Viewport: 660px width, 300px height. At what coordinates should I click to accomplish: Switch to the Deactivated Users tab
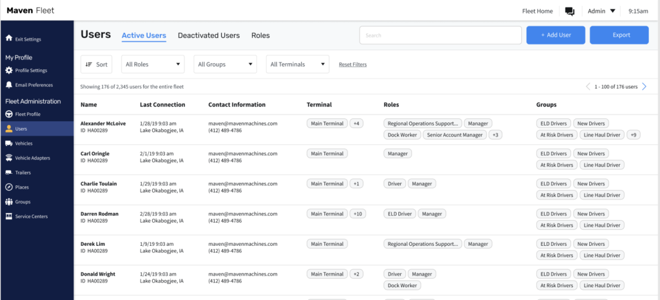point(209,35)
